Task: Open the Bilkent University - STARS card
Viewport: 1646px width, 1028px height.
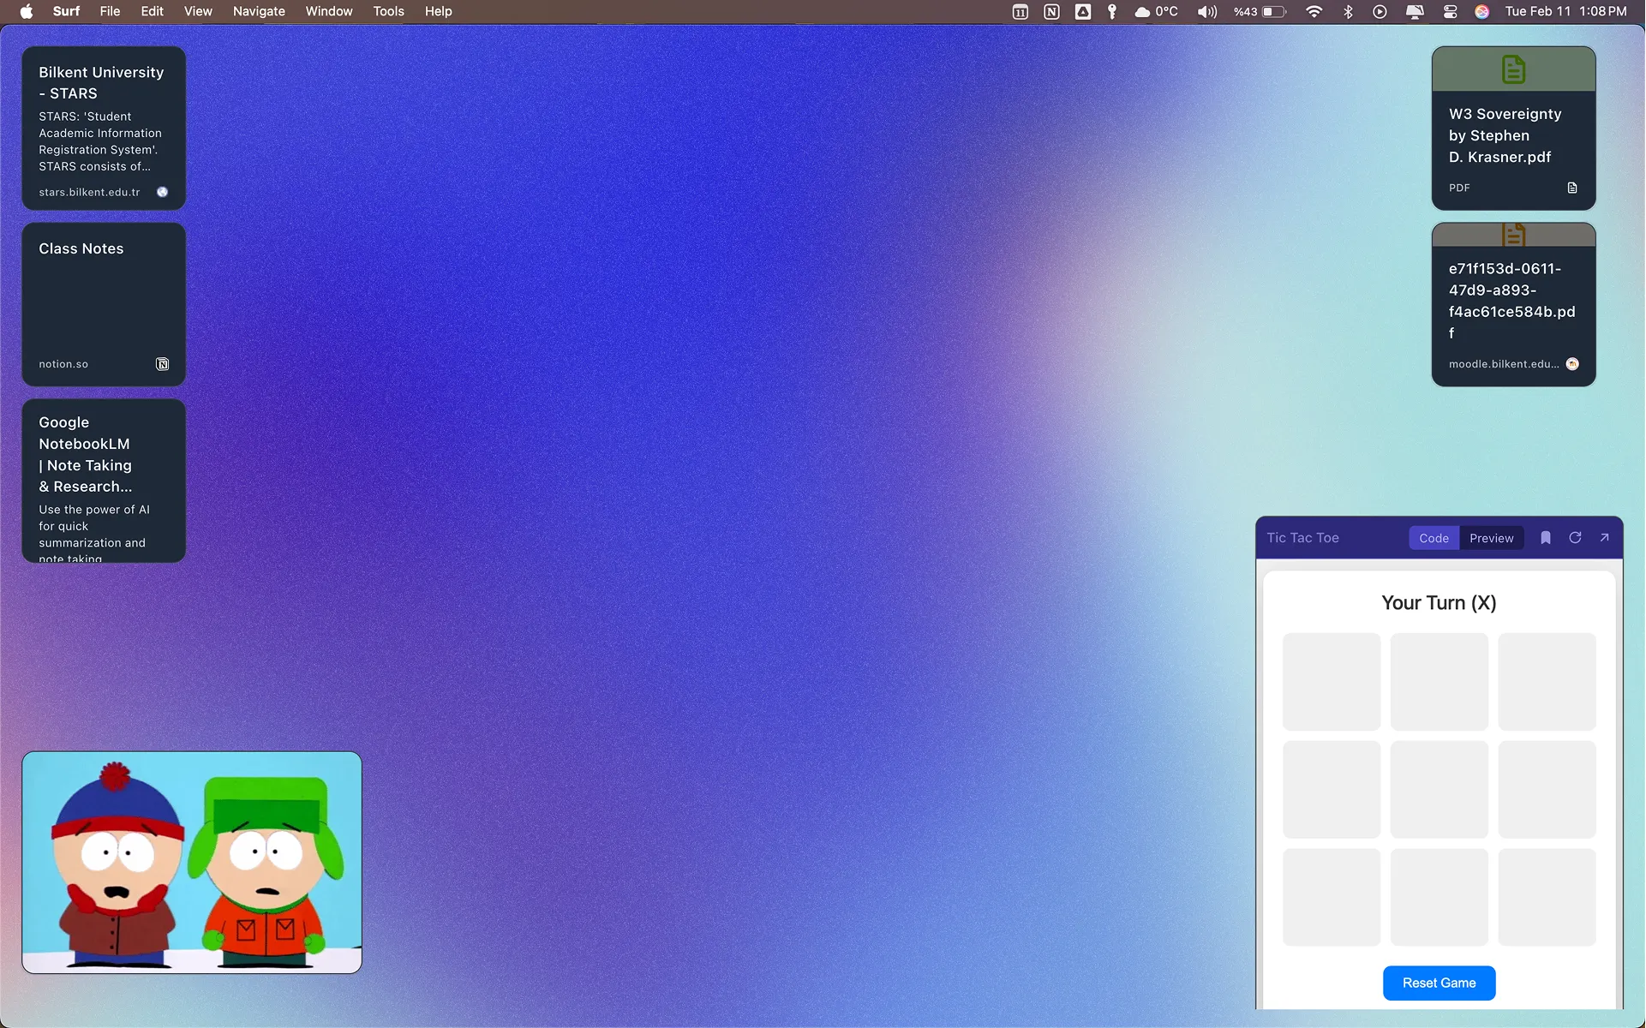Action: (x=104, y=128)
